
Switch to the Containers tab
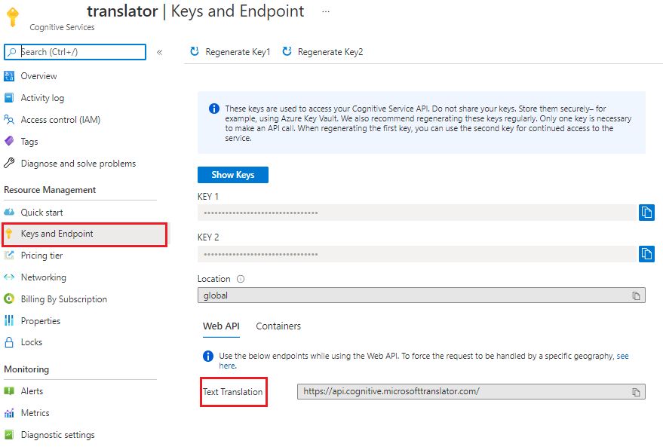click(x=278, y=326)
